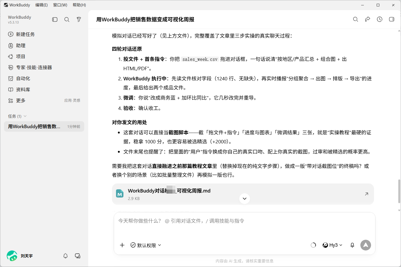Collapse the 任务 (1) list

point(17,116)
